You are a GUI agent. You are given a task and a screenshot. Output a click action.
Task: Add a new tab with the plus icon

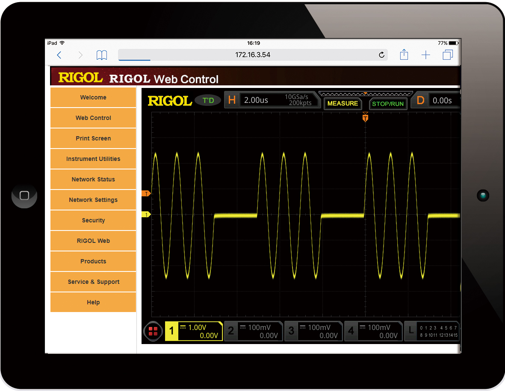pos(425,55)
